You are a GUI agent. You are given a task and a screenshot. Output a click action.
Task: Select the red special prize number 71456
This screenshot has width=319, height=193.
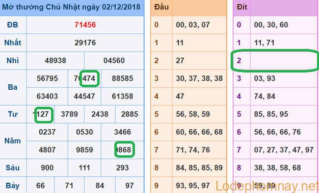85,25
